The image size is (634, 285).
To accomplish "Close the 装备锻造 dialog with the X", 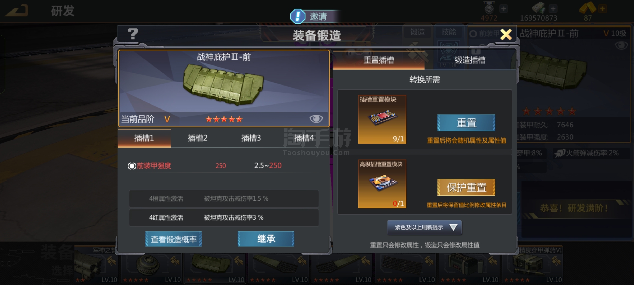I will pos(506,34).
